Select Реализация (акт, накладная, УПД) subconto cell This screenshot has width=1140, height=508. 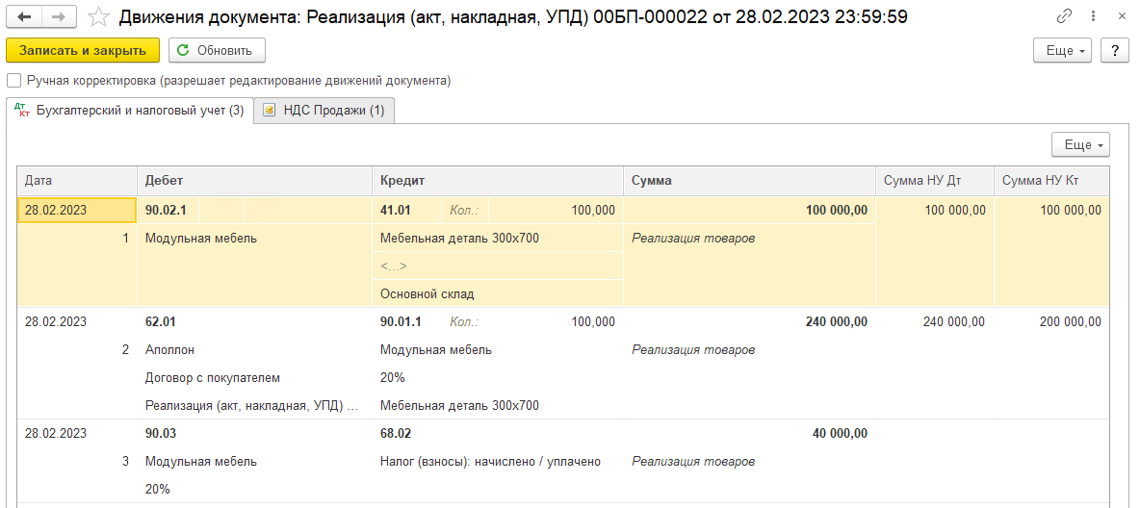[254, 405]
